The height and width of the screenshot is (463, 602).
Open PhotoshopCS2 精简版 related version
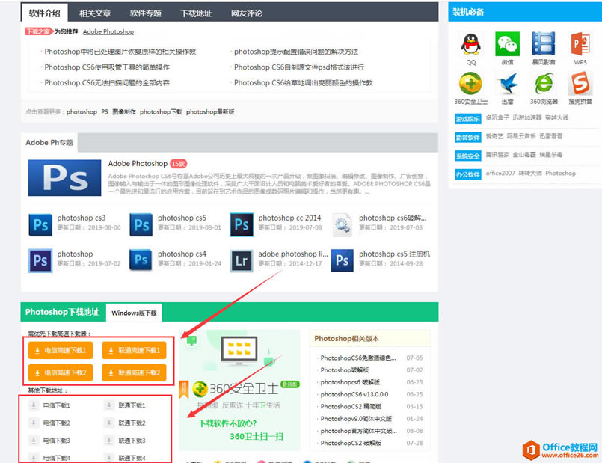coord(351,407)
